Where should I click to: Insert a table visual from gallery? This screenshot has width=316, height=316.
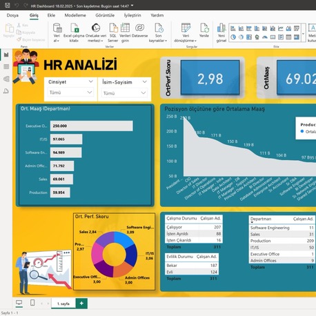288,37
